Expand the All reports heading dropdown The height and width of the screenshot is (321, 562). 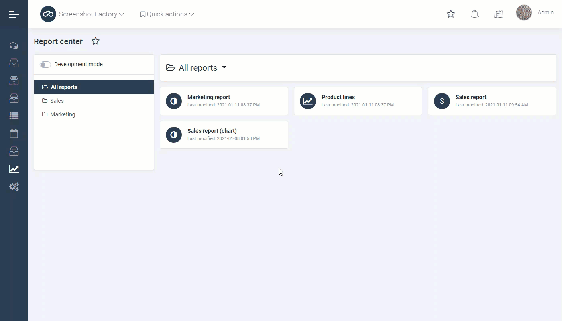pyautogui.click(x=224, y=67)
